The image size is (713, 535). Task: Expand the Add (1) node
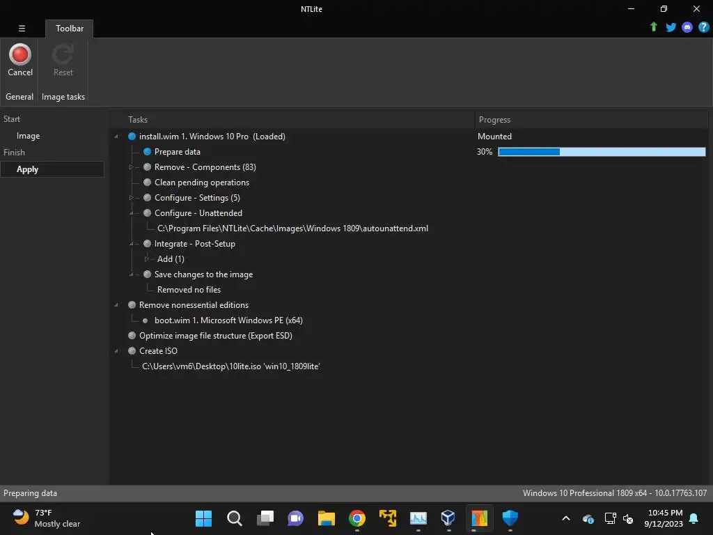pyautogui.click(x=146, y=259)
